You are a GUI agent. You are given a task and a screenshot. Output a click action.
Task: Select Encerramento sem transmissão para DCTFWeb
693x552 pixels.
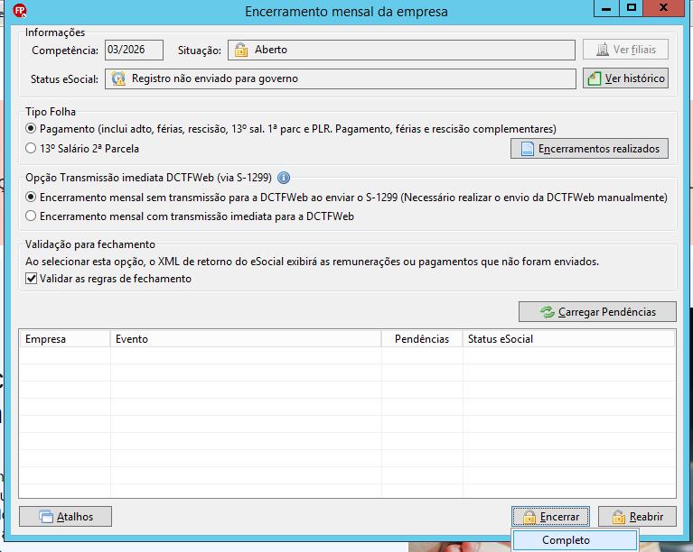tap(31, 197)
